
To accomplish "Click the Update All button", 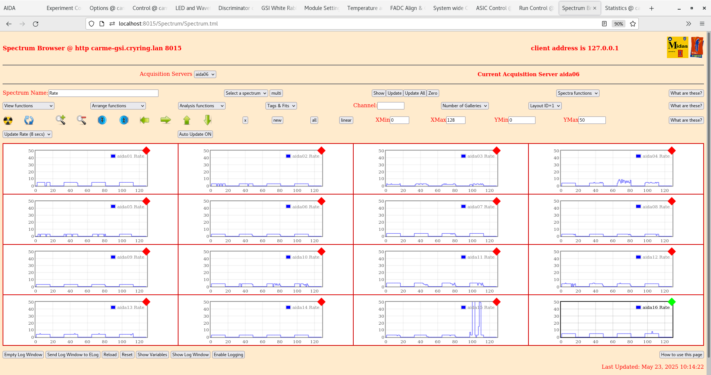I will pyautogui.click(x=414, y=93).
